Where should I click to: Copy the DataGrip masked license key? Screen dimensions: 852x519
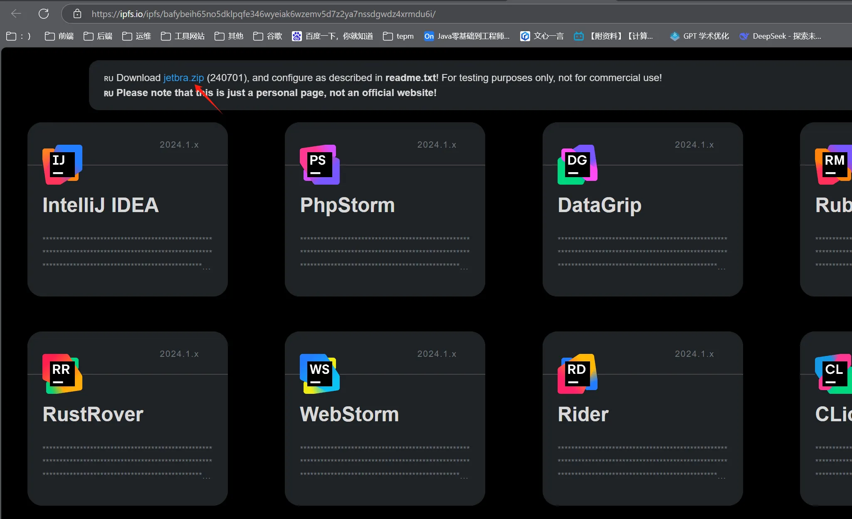point(642,252)
